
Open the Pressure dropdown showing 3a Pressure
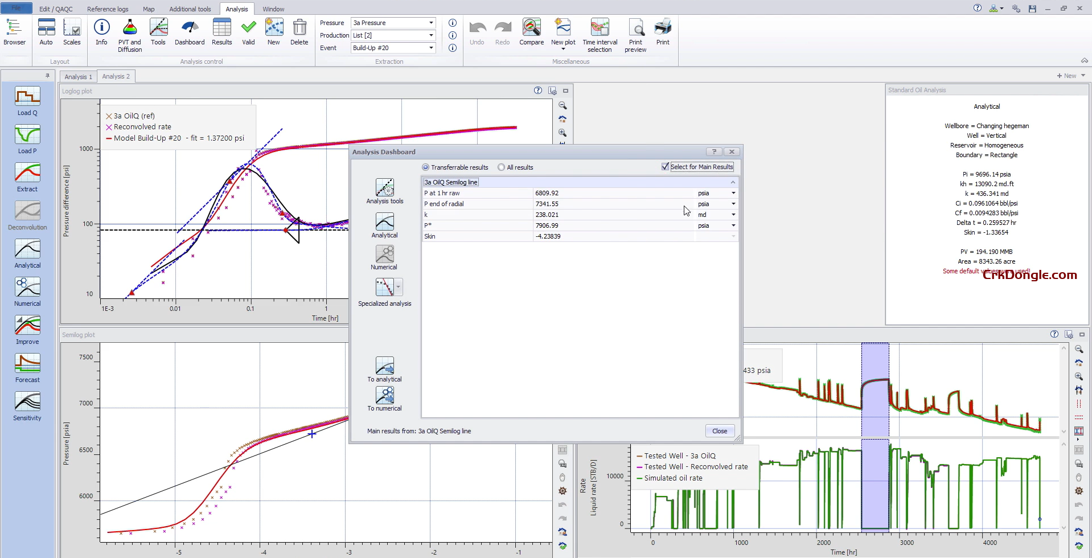tap(431, 23)
